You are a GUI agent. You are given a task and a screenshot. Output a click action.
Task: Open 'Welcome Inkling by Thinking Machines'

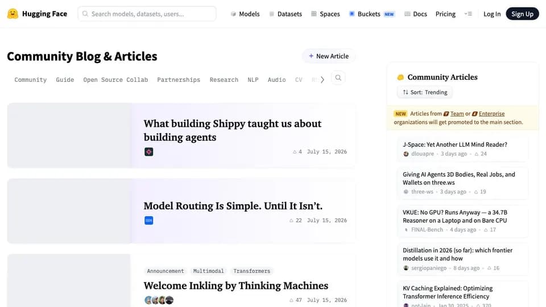tap(235, 285)
